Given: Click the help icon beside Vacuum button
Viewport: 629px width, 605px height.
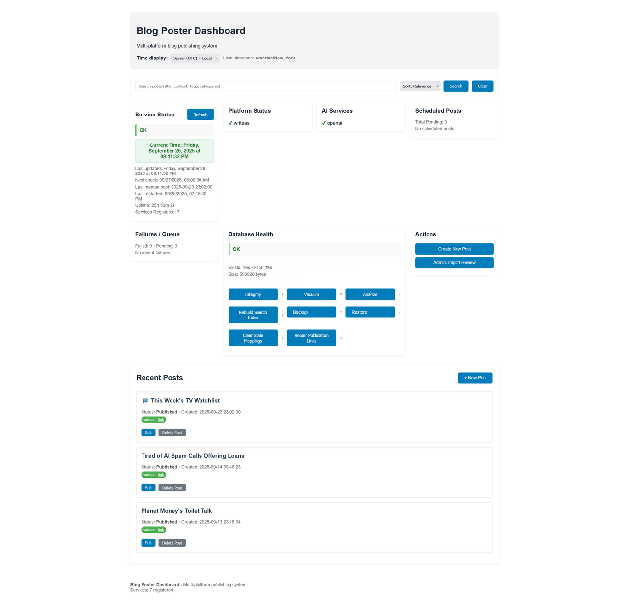Looking at the screenshot, I should pyautogui.click(x=341, y=295).
